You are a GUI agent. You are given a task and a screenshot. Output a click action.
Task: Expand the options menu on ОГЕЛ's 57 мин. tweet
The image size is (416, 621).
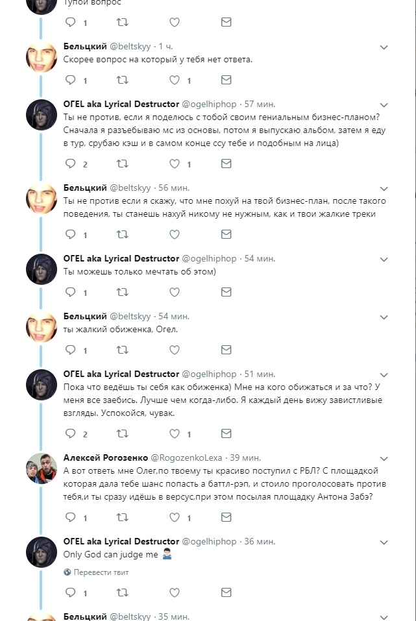[x=384, y=104]
